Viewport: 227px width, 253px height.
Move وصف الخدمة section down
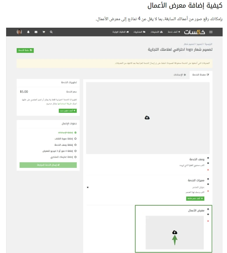point(208,163)
